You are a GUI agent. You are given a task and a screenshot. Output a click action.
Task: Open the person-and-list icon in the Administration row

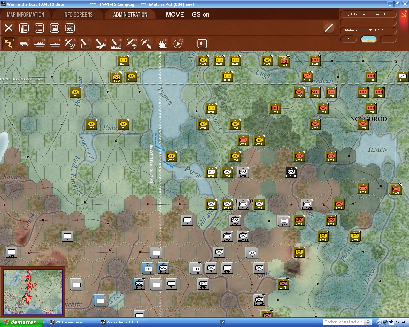click(x=24, y=28)
